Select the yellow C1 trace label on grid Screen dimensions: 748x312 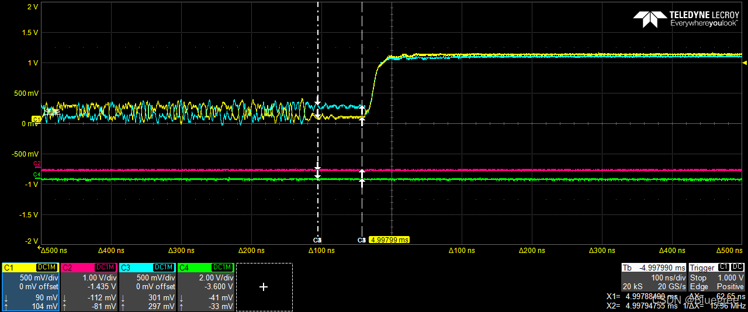click(x=36, y=119)
